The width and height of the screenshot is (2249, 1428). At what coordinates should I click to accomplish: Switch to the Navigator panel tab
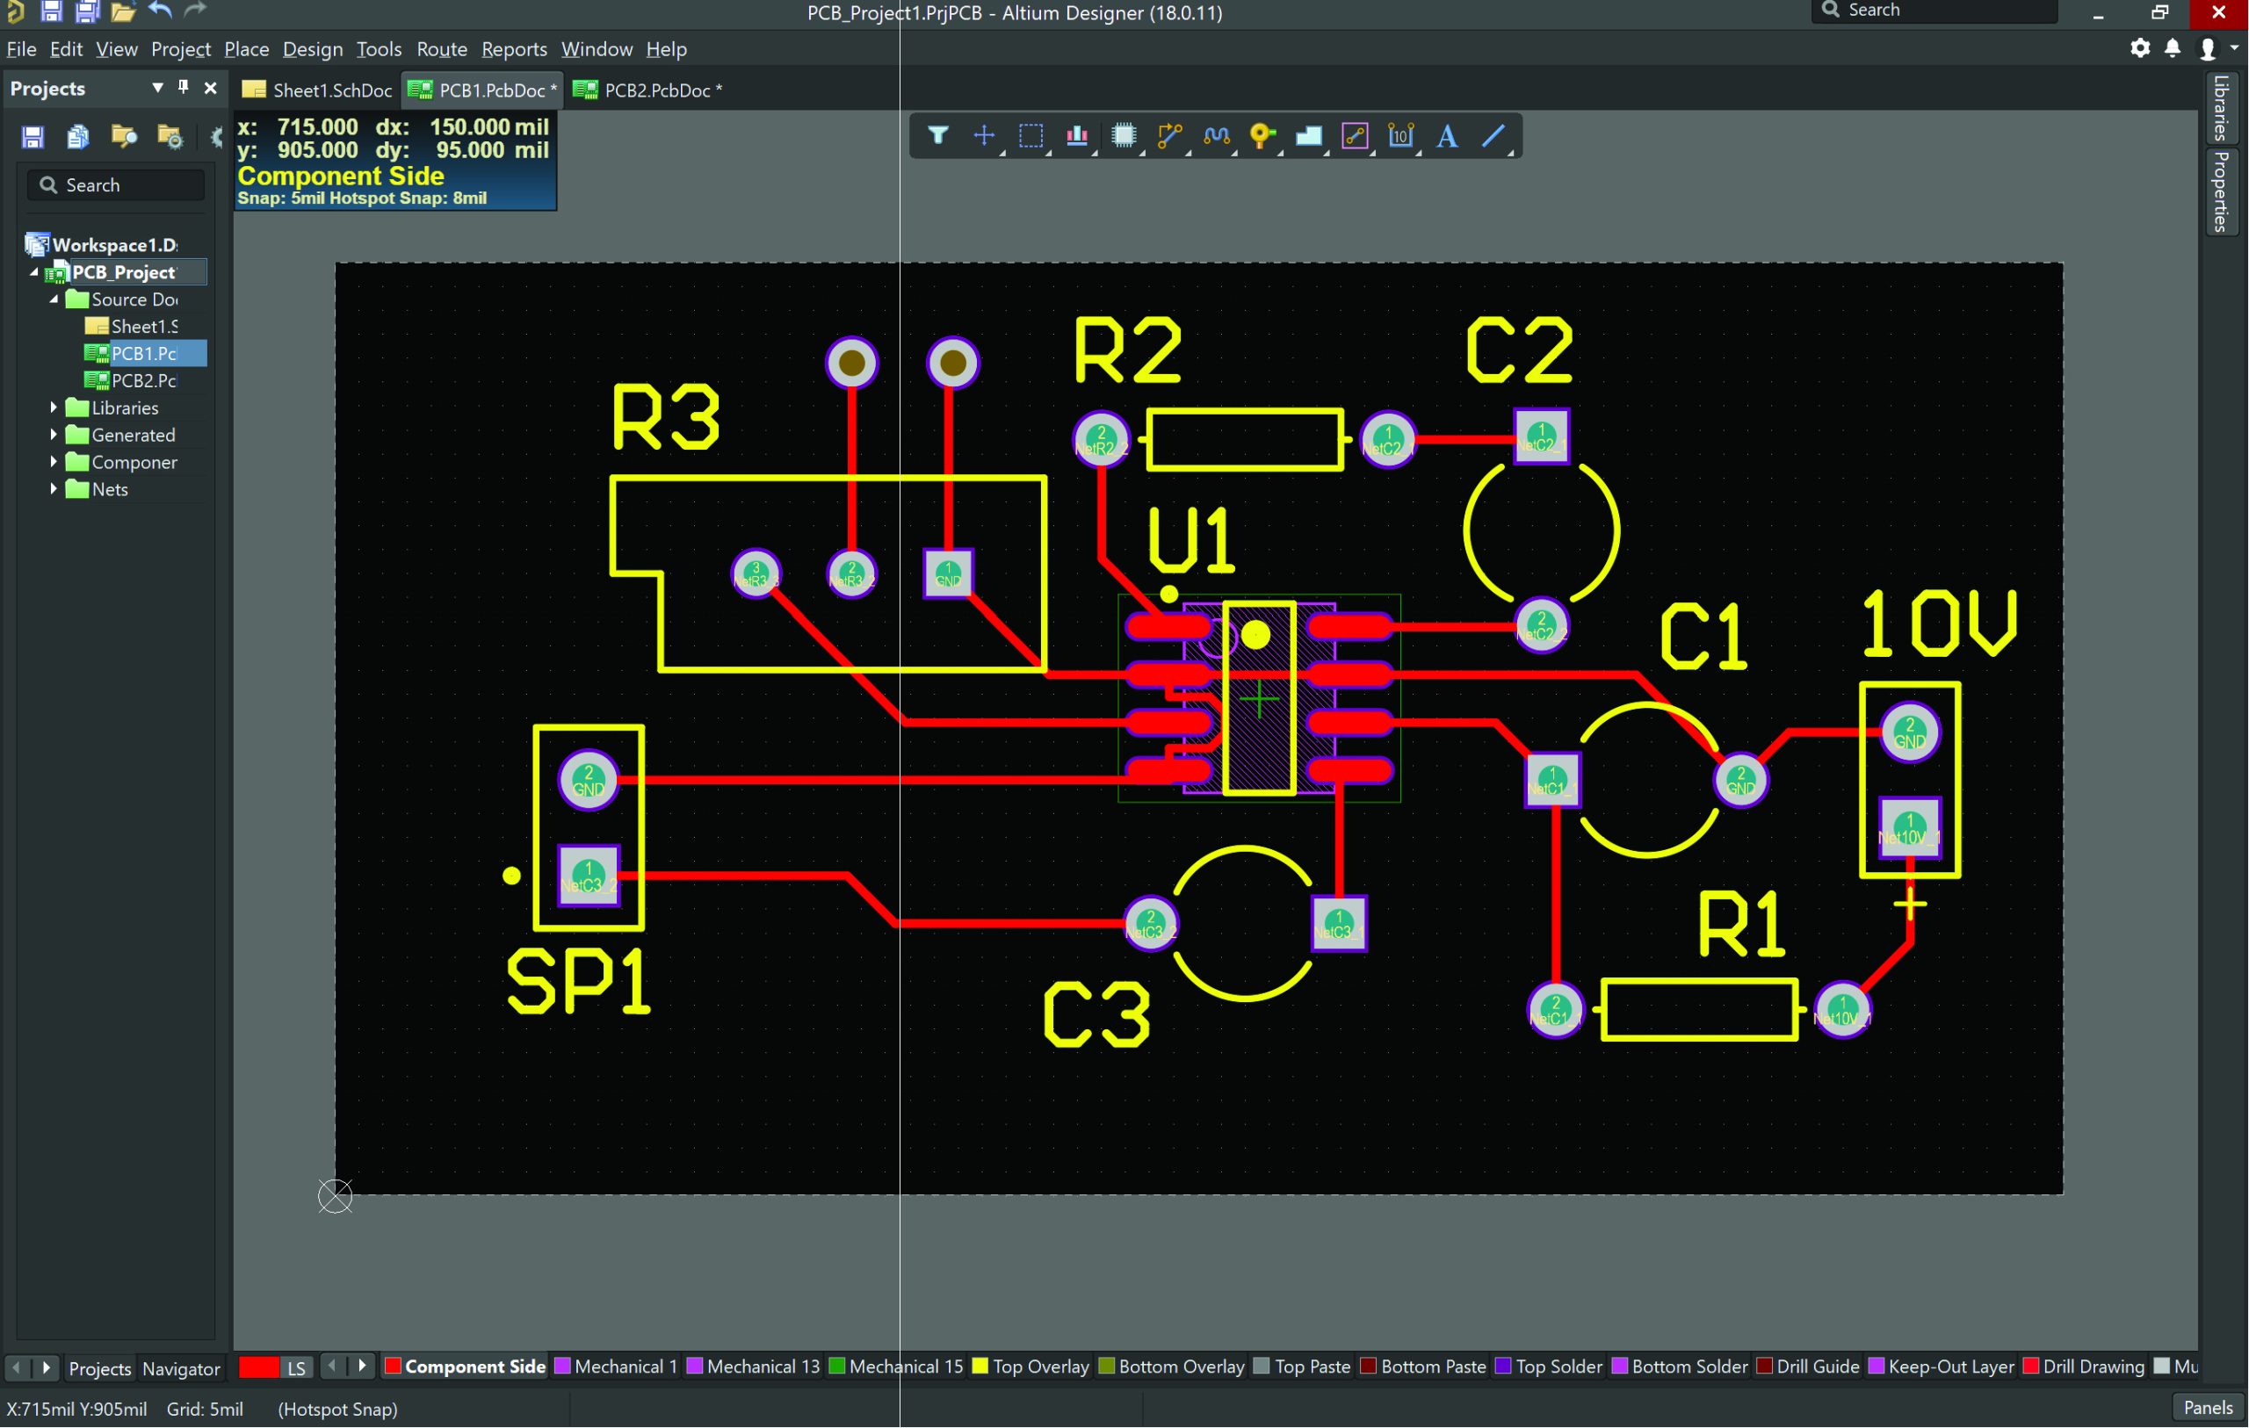181,1368
